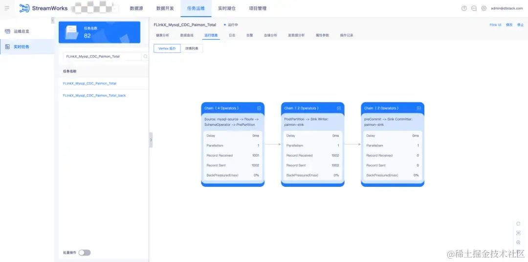This screenshot has height=262, width=528.
Task: Click the 运维总览 sidebar icon
Action: click(x=7, y=31)
